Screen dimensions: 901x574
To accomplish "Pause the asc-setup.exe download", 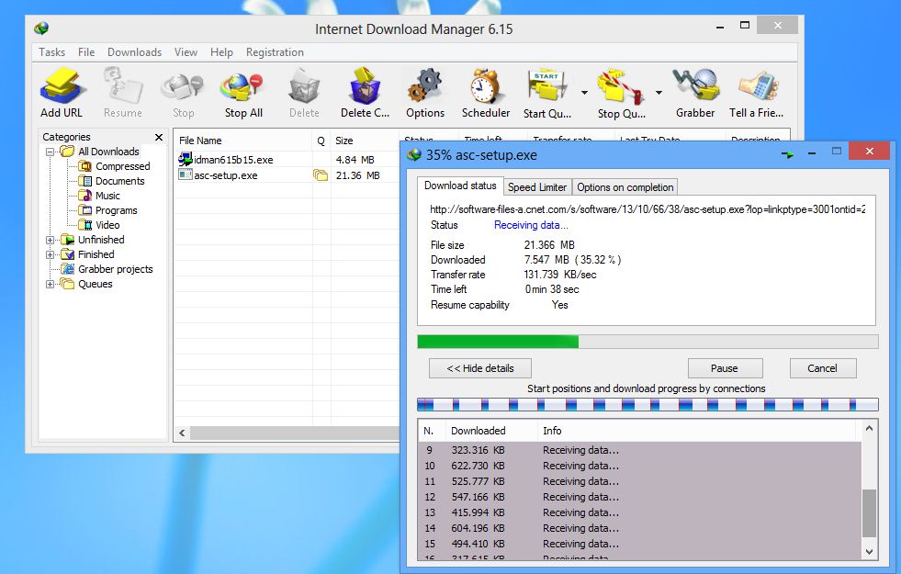I will [726, 368].
